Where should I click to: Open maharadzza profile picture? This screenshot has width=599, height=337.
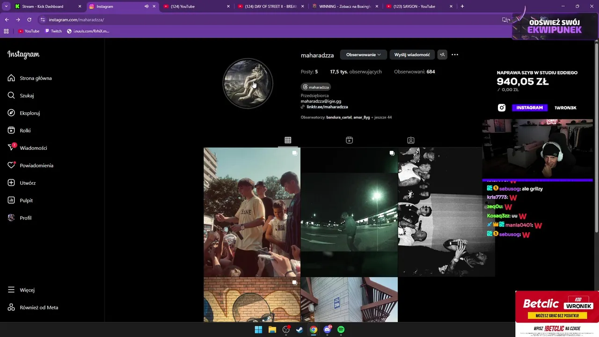tap(248, 83)
